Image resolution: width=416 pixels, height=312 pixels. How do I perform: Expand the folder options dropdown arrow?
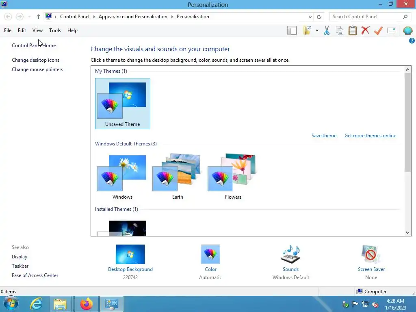pos(317,30)
